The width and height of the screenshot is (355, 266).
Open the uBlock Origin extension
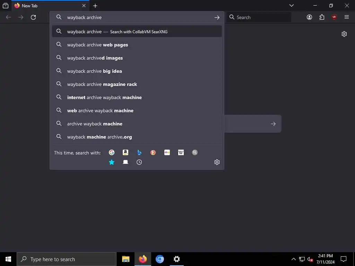pyautogui.click(x=334, y=17)
